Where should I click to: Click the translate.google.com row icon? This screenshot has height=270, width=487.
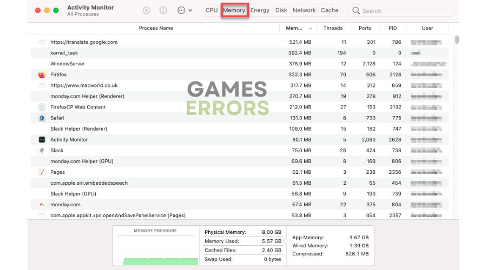42,42
